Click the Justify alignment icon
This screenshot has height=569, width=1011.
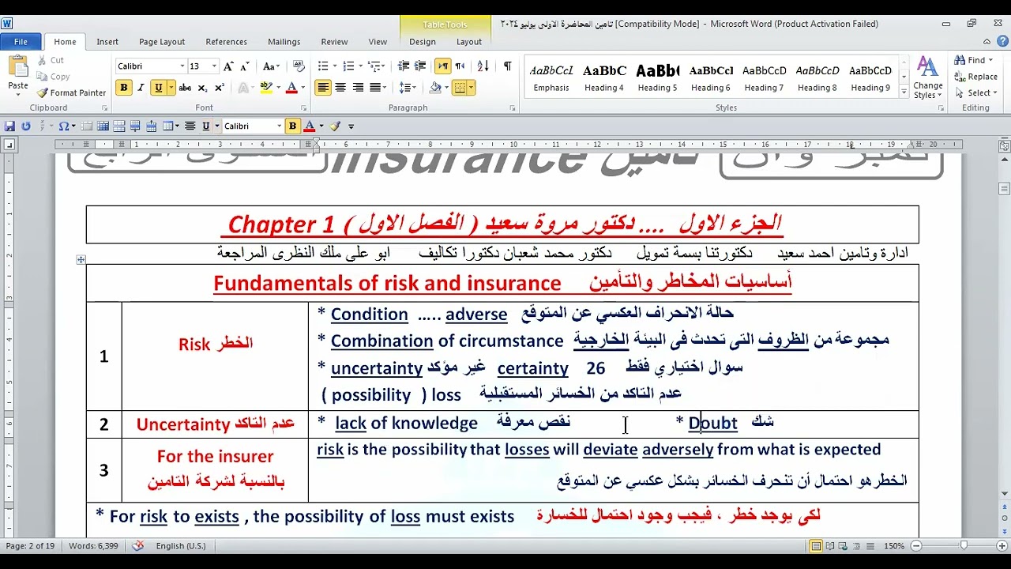[375, 88]
